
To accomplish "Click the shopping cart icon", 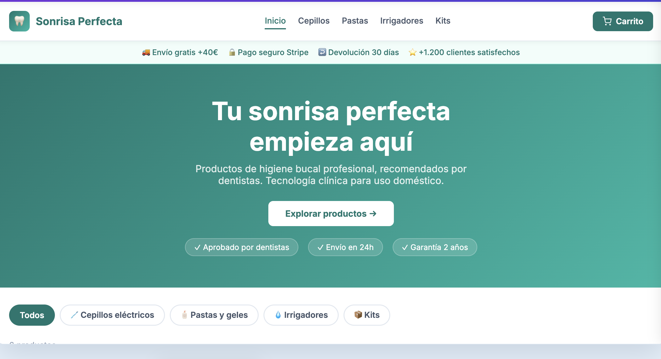I will pos(607,21).
